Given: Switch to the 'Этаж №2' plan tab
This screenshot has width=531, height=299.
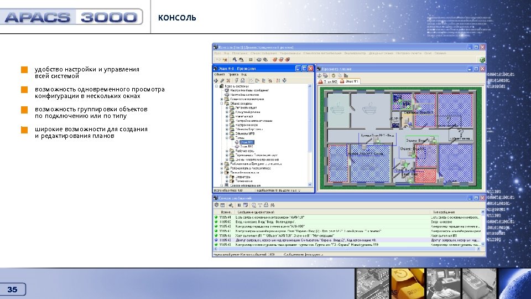Looking at the screenshot, I should pyautogui.click(x=328, y=81).
